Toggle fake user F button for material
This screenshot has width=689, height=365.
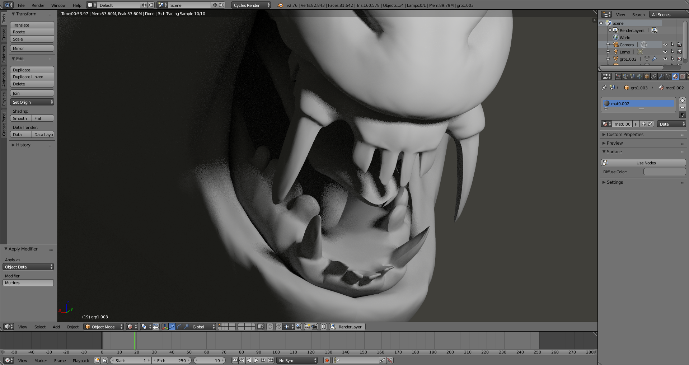tap(636, 124)
